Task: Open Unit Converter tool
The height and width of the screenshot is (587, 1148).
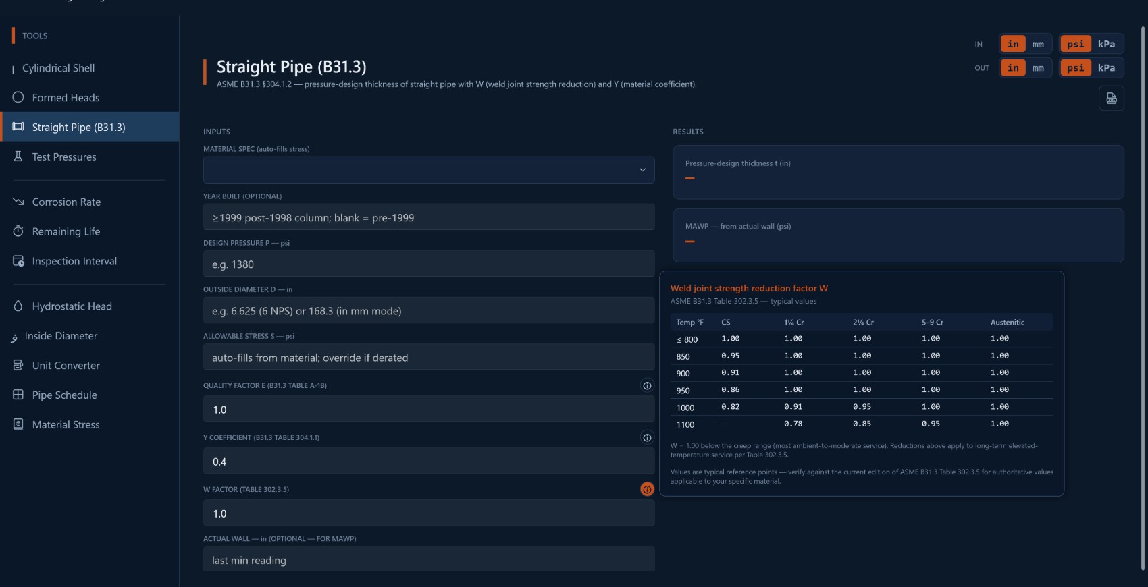Action: (89, 366)
